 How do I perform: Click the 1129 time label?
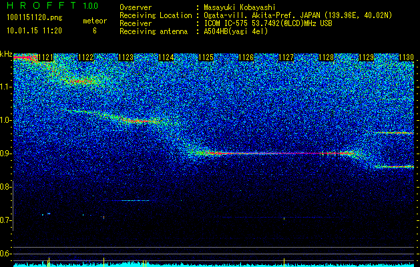(366, 57)
